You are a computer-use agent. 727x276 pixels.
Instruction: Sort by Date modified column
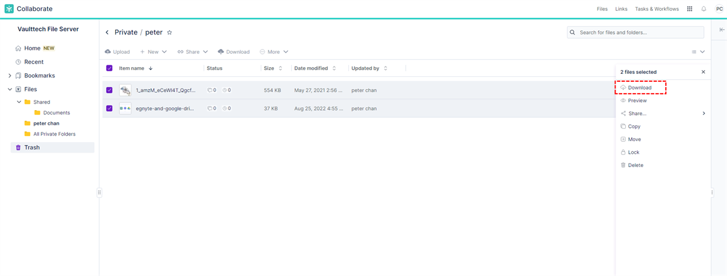click(315, 68)
